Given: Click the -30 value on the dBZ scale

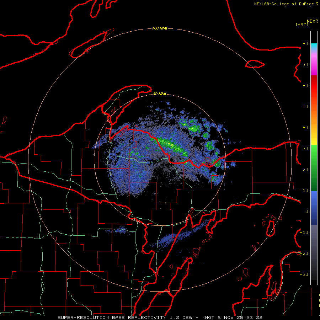Looking at the screenshot, I should click(x=304, y=274).
